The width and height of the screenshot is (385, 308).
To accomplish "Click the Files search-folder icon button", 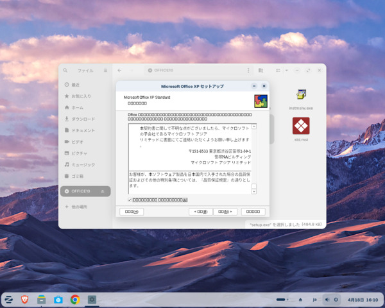I will click(x=261, y=71).
